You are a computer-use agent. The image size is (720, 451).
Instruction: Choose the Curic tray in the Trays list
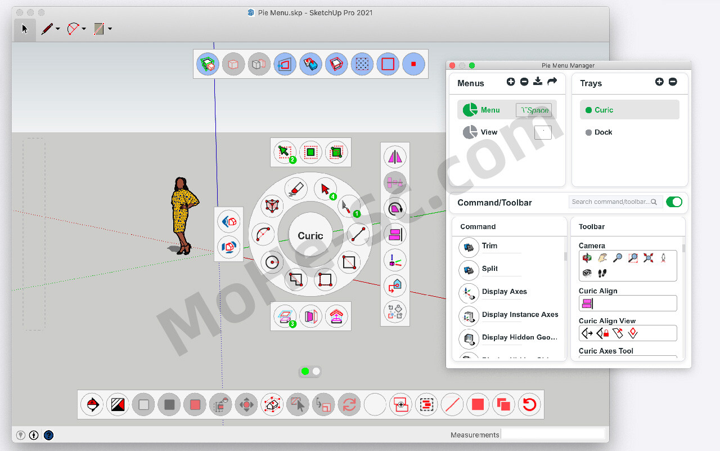pyautogui.click(x=629, y=110)
